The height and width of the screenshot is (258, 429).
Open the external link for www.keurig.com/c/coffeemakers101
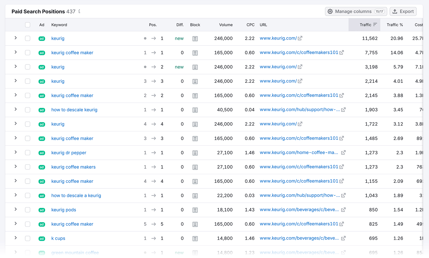coord(342,52)
